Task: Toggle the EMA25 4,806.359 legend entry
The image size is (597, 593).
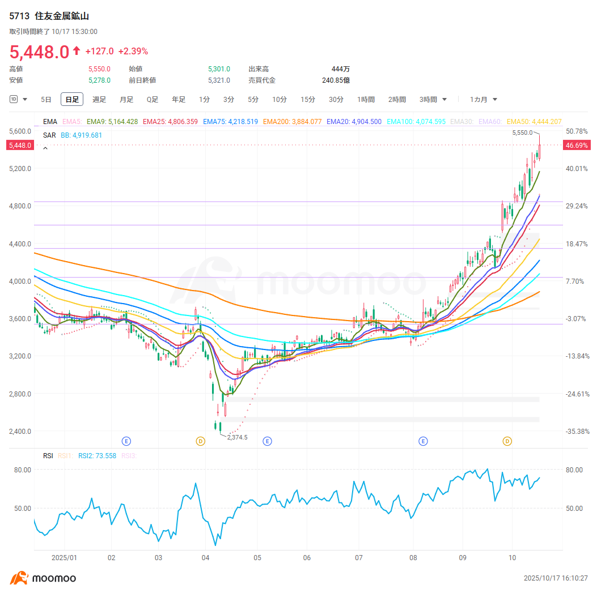Action: coord(170,122)
